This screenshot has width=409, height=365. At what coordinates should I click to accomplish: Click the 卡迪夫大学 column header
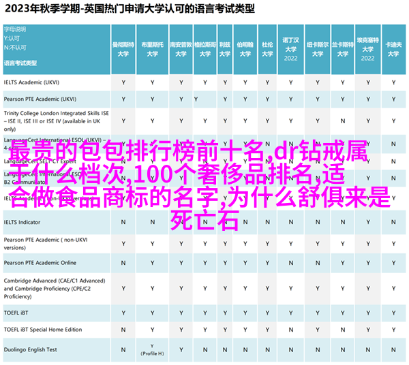(x=393, y=49)
